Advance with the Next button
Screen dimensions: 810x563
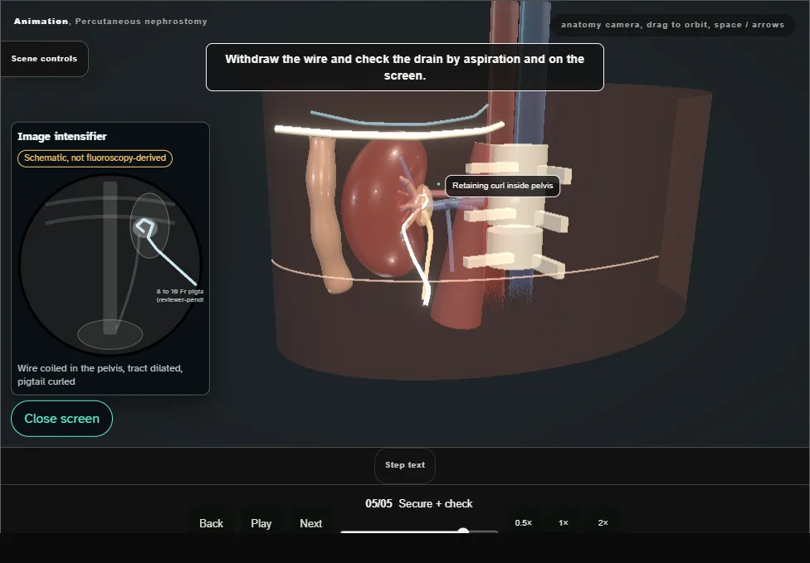click(x=311, y=523)
